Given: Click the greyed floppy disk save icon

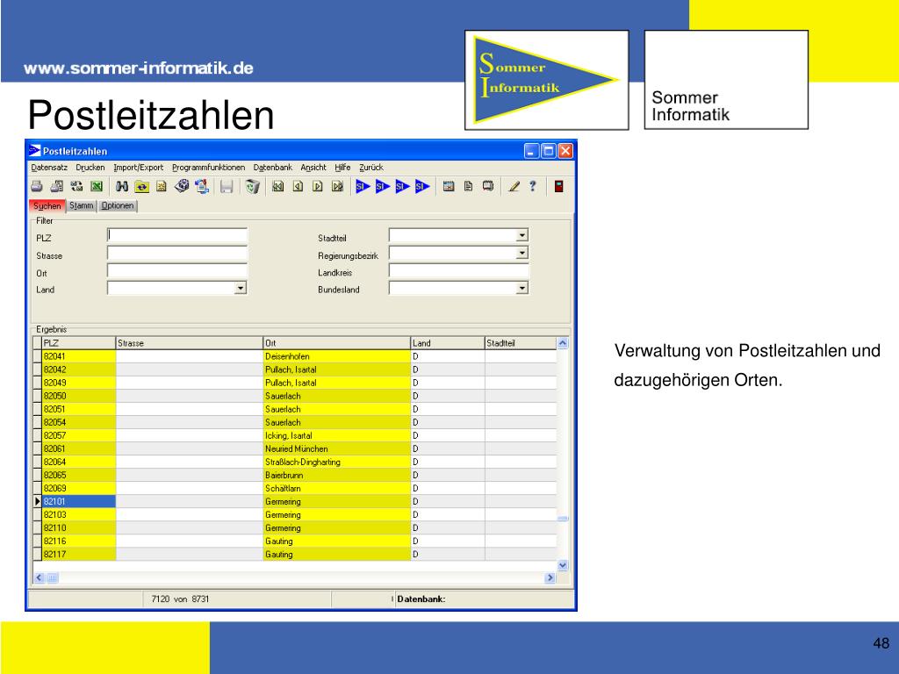Looking at the screenshot, I should pos(227,186).
